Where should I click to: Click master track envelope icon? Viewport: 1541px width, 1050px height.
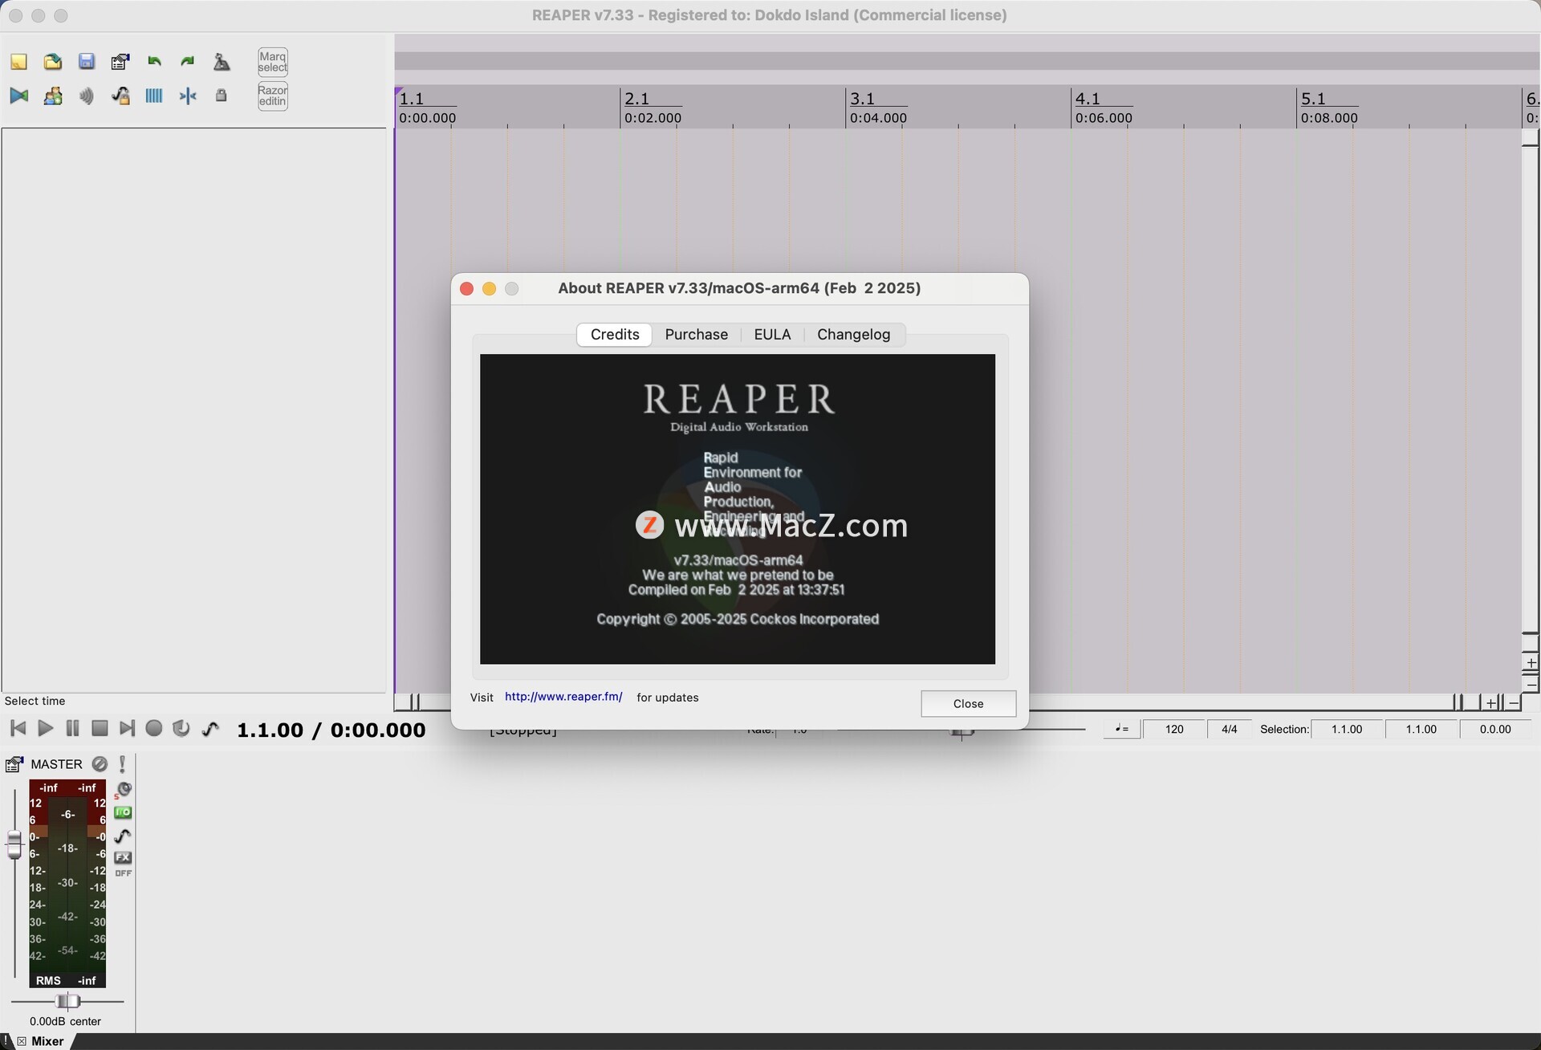coord(123,836)
